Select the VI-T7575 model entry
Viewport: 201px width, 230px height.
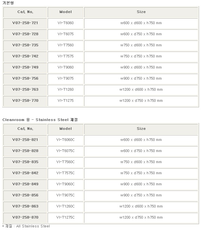click(66, 56)
